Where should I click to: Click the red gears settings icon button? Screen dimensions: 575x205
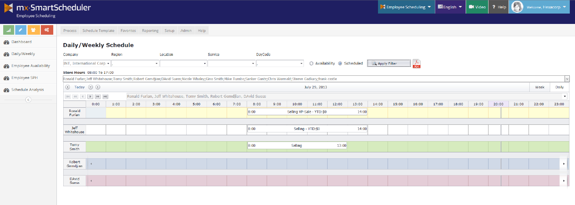47,30
